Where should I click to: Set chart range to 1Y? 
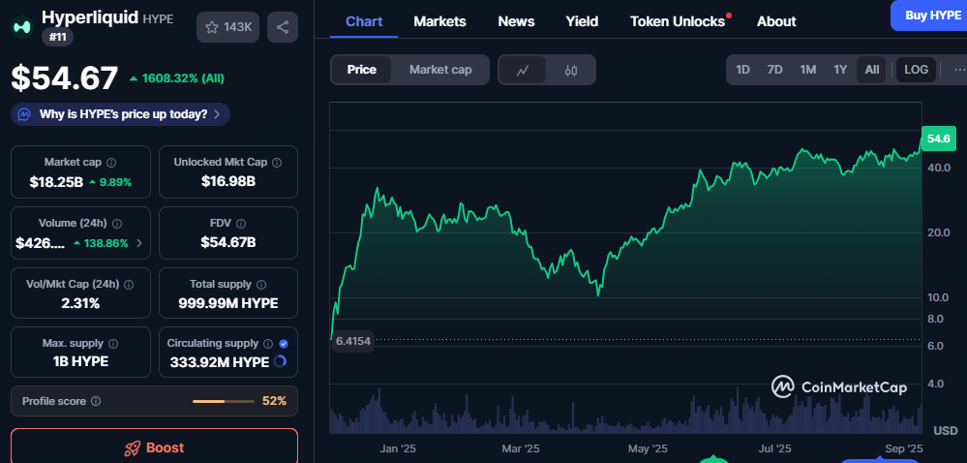[840, 70]
